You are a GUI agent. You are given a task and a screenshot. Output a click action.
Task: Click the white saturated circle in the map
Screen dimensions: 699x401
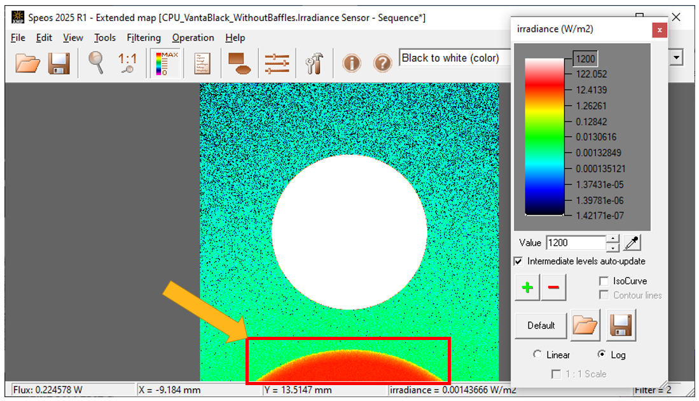tap(350, 232)
